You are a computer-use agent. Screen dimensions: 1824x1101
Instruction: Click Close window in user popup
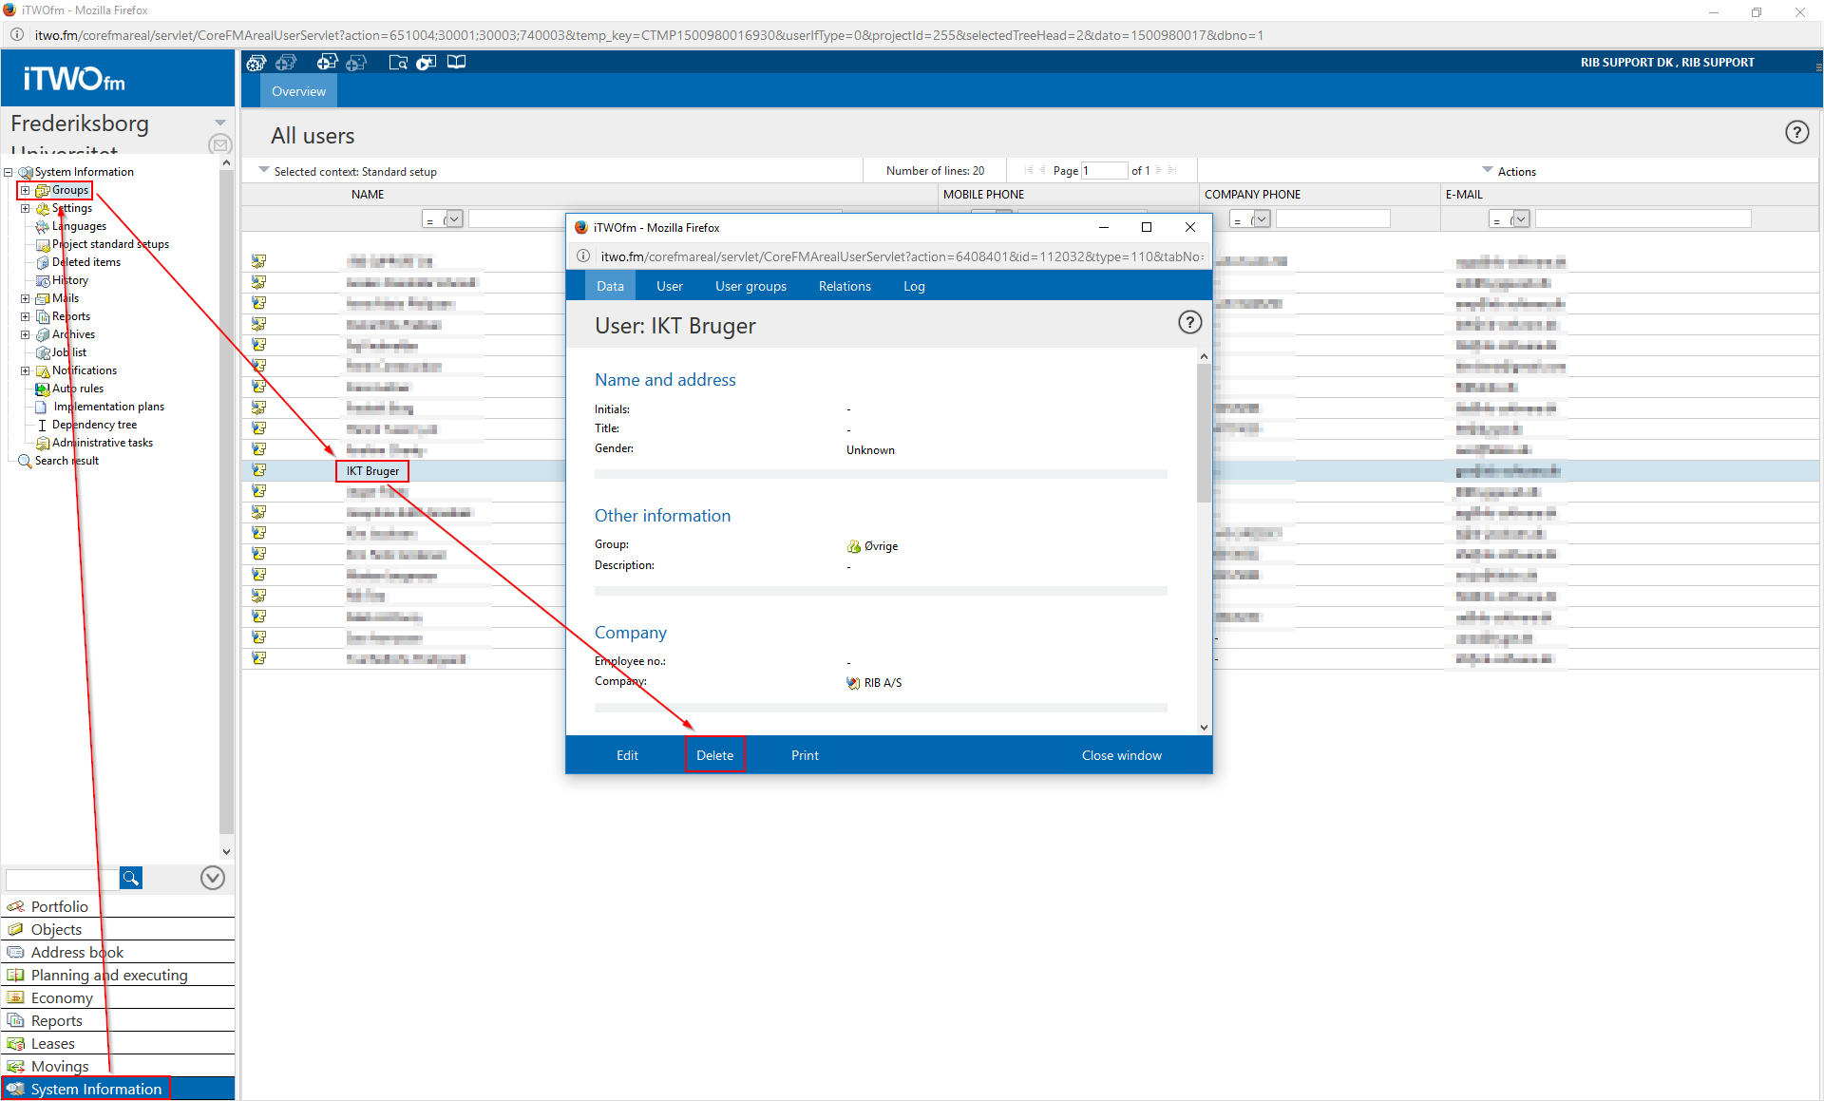pyautogui.click(x=1121, y=755)
